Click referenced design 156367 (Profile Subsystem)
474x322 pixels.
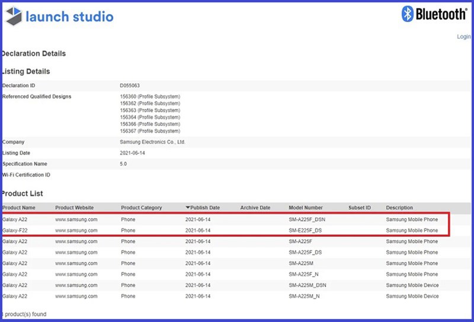(x=150, y=131)
